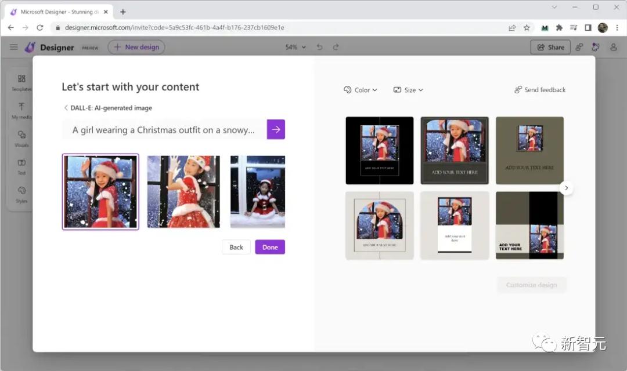
Task: Open the My media panel
Action: [x=21, y=110]
